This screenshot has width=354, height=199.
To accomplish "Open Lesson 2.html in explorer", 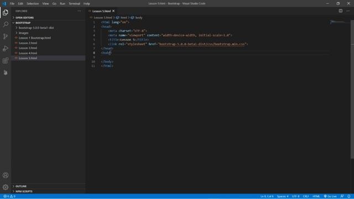I will (x=49, y=43).
